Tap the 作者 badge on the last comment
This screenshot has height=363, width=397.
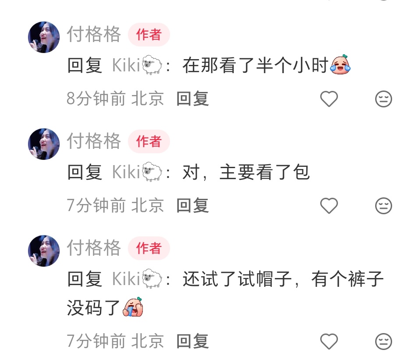point(149,248)
